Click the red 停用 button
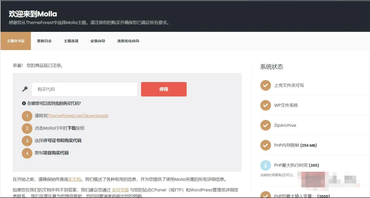This screenshot has height=198, width=370. point(164,89)
